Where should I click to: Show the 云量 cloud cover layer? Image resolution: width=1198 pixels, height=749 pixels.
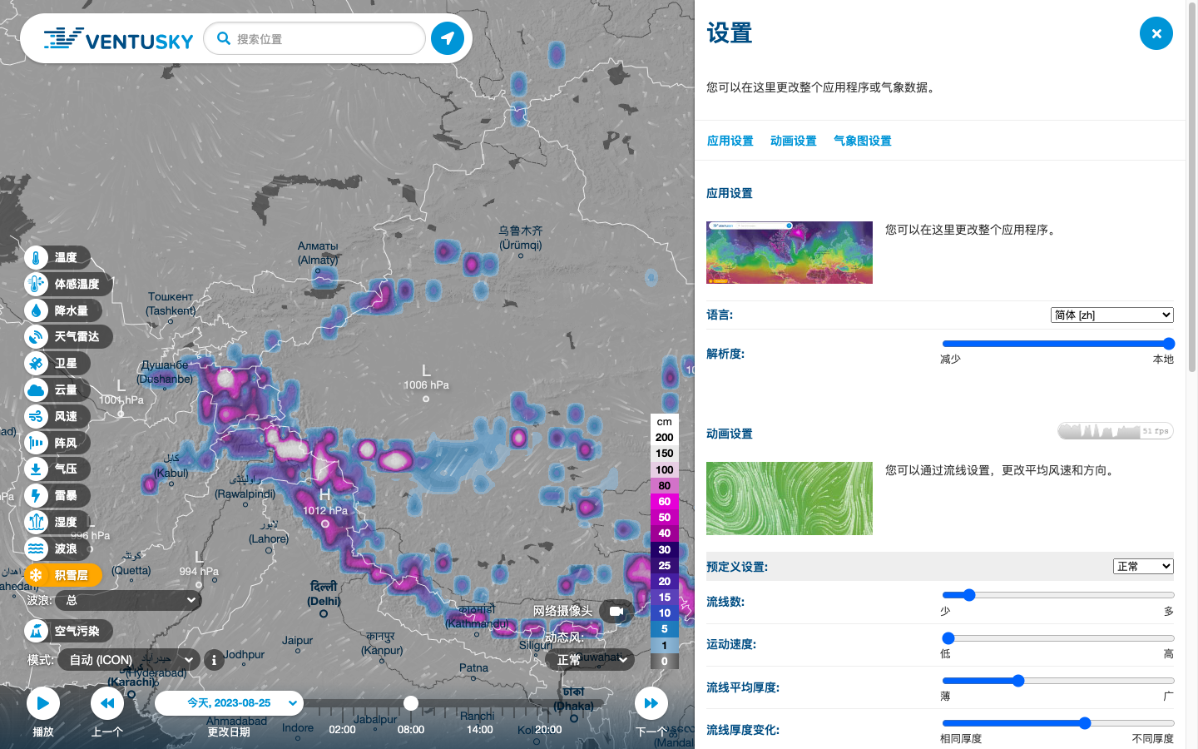57,389
